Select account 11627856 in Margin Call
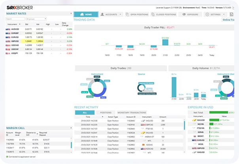Screen dimensions: 239x164 (38, 144)
